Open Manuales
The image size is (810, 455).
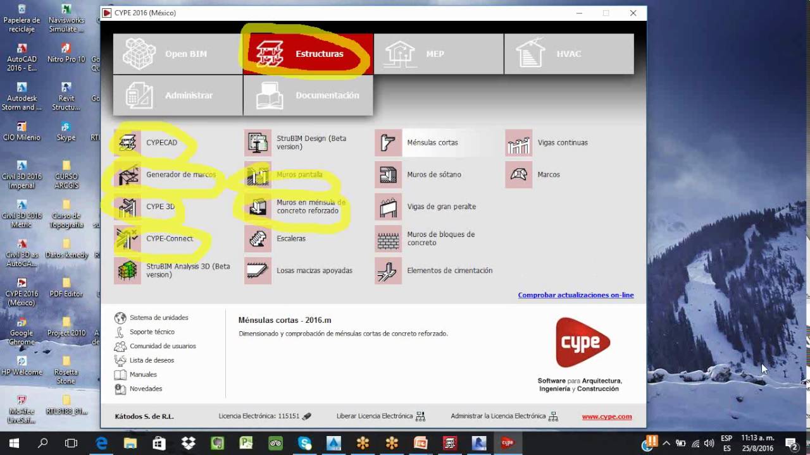pyautogui.click(x=135, y=375)
